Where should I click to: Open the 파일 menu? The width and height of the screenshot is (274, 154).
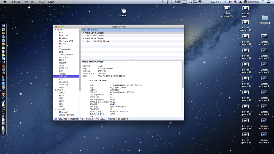(26, 2)
